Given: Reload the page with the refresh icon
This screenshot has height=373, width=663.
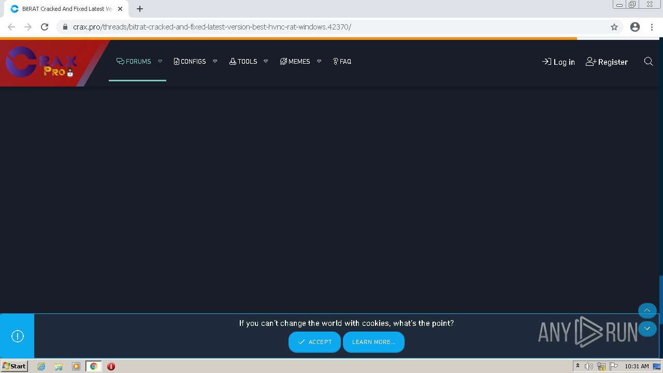Looking at the screenshot, I should (x=45, y=27).
